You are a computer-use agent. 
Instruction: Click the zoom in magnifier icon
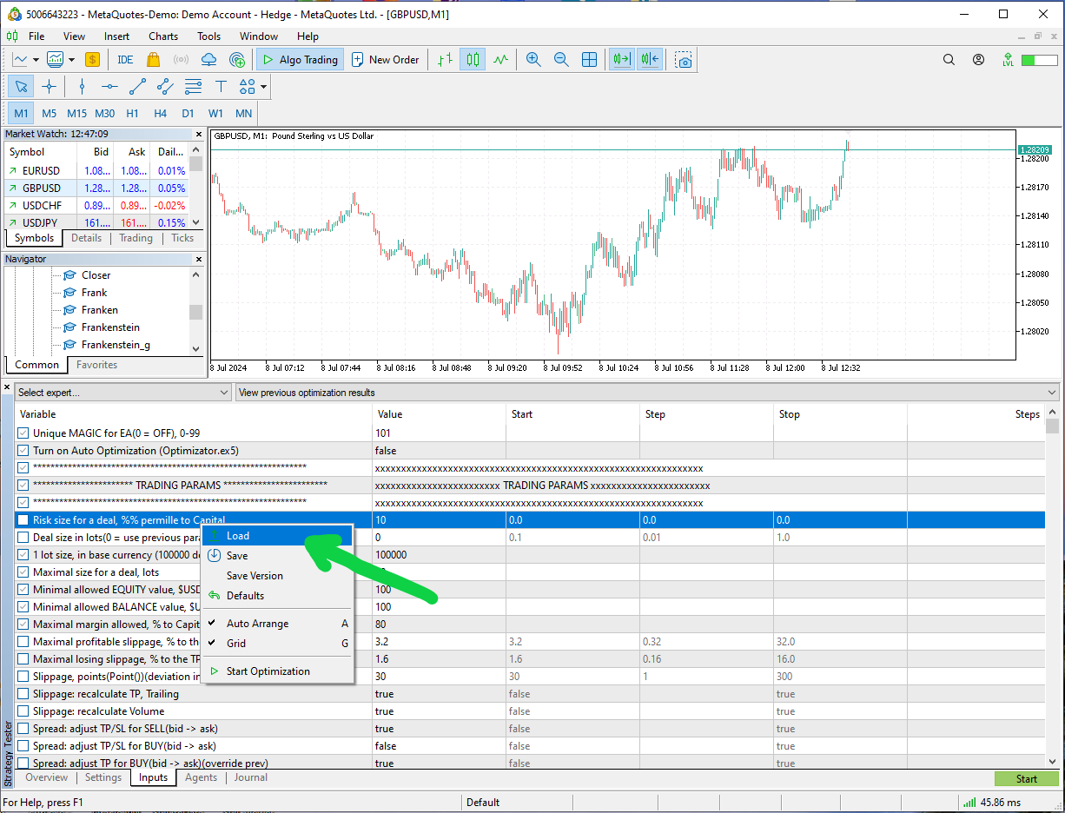pyautogui.click(x=533, y=60)
